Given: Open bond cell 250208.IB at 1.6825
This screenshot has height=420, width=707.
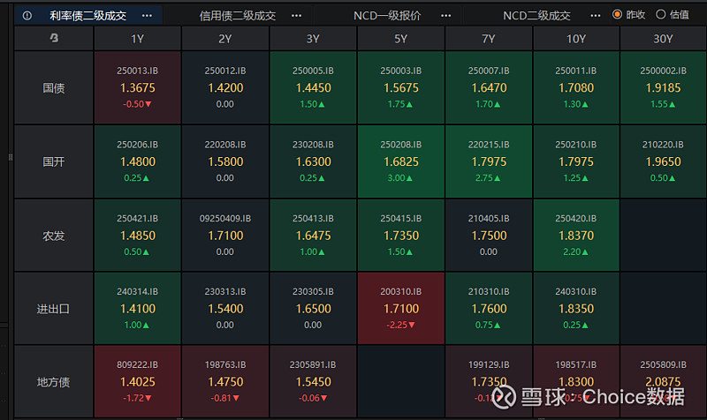Looking at the screenshot, I should pos(401,161).
